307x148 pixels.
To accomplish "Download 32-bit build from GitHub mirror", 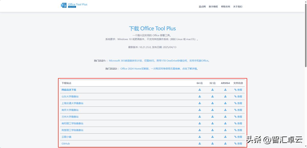I will 212,143.
